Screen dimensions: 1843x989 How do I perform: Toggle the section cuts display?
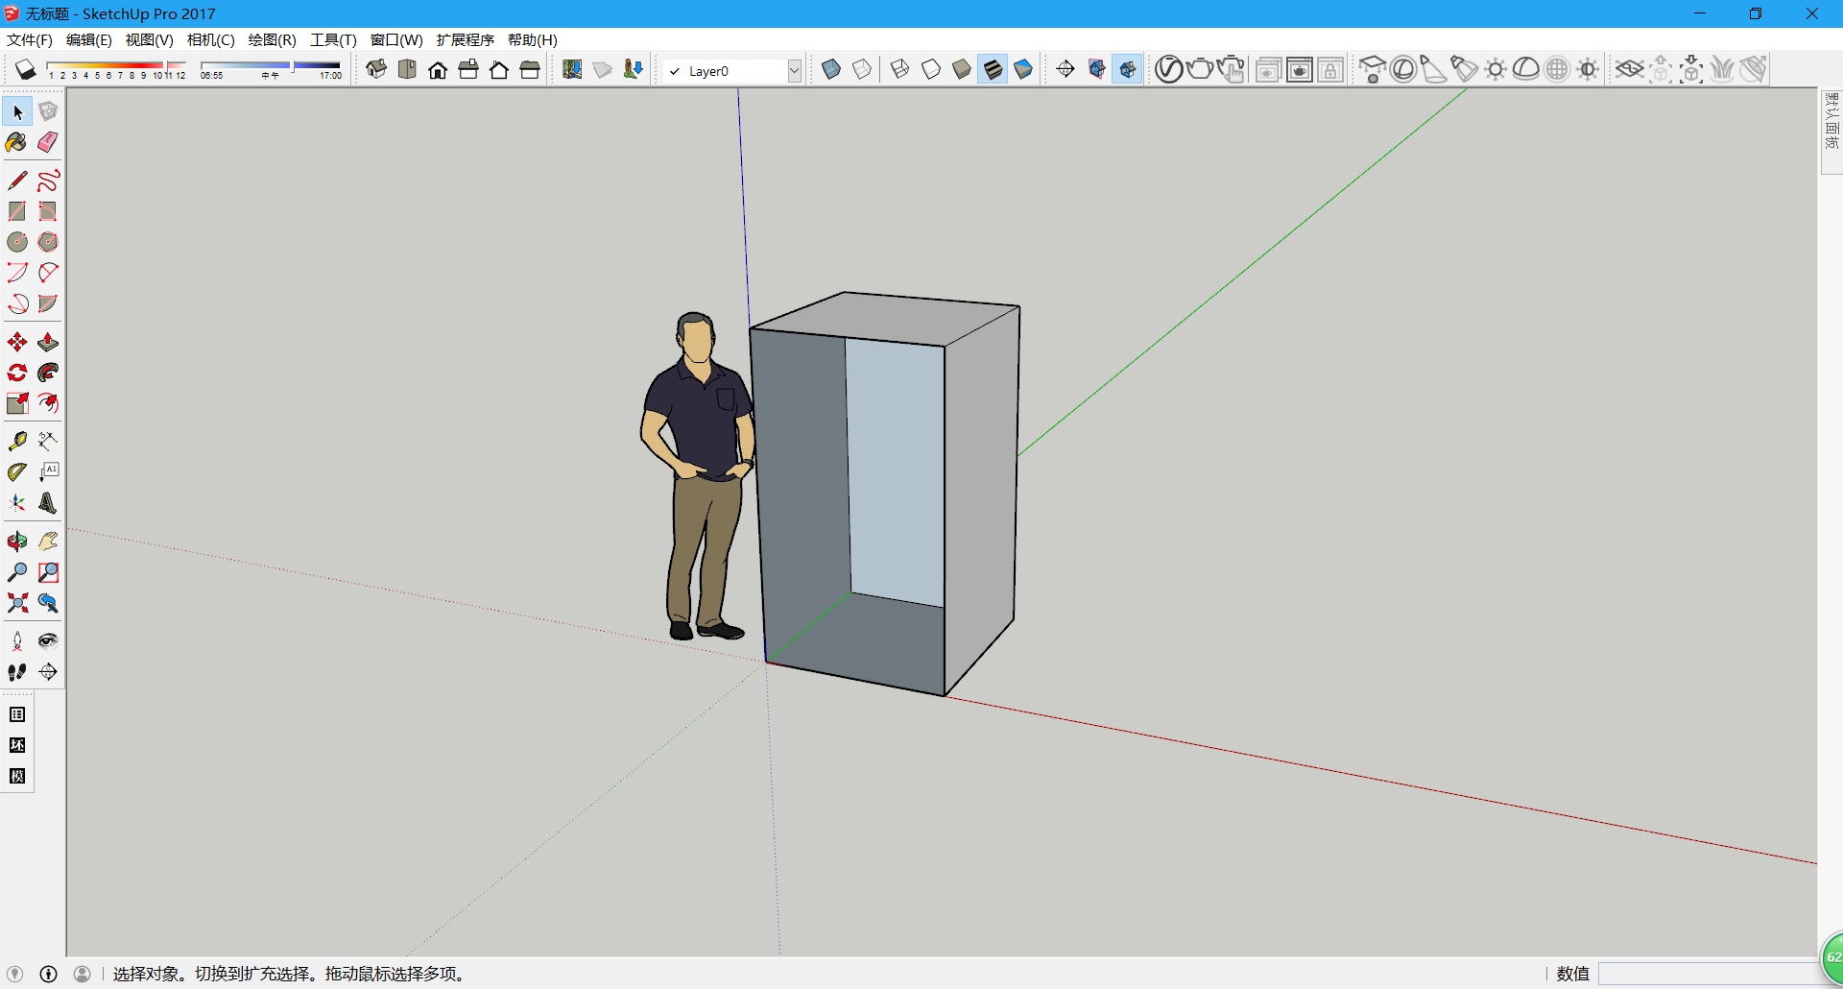pos(1128,69)
